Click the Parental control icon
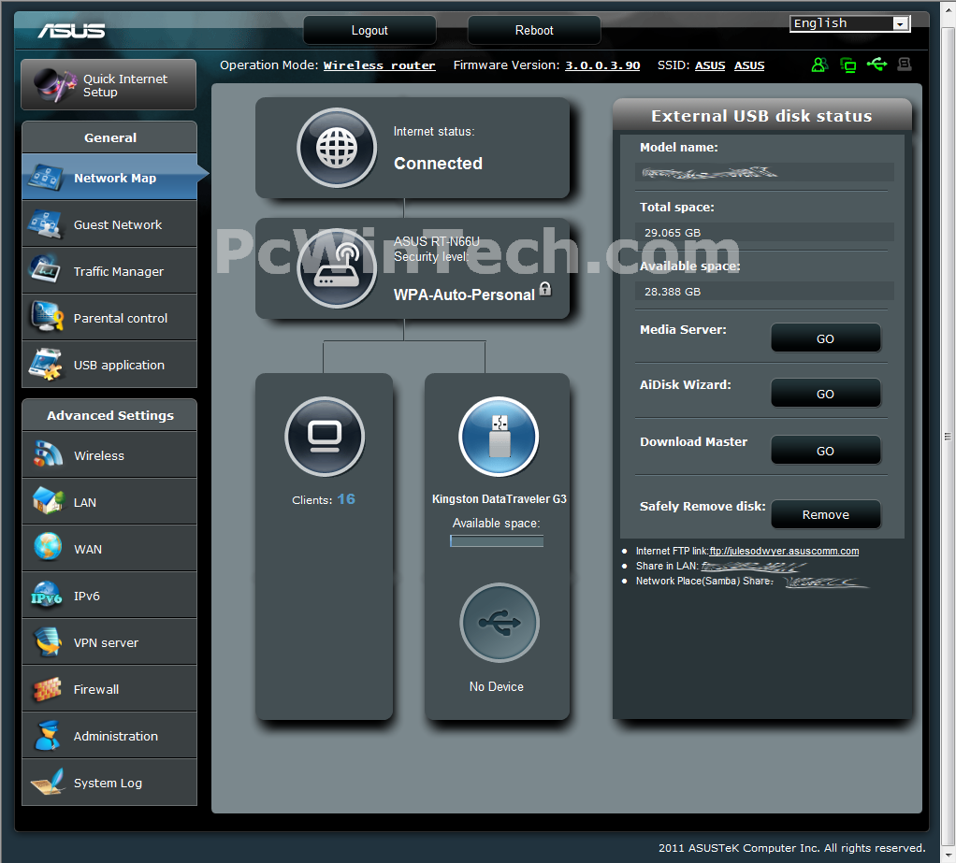Screen dimensions: 956x863 47,317
